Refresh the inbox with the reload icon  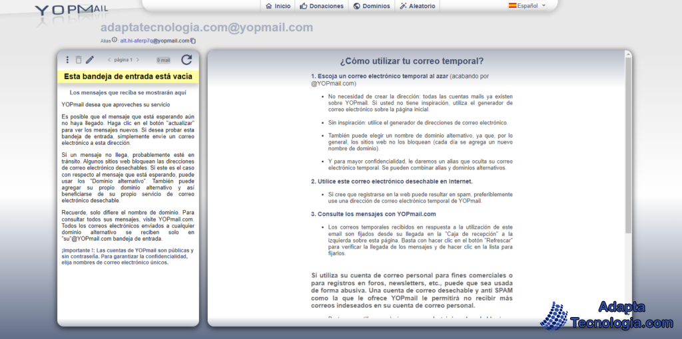pyautogui.click(x=186, y=60)
